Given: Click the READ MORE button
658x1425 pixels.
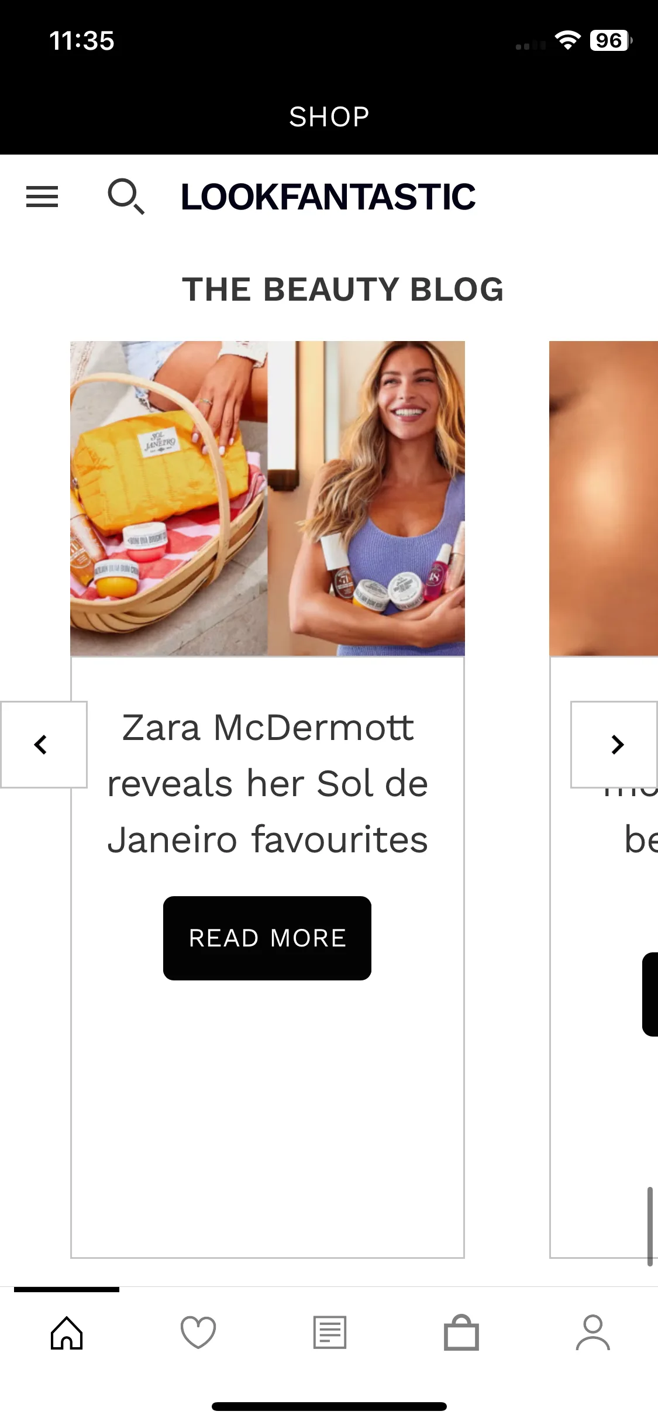Looking at the screenshot, I should coord(267,938).
